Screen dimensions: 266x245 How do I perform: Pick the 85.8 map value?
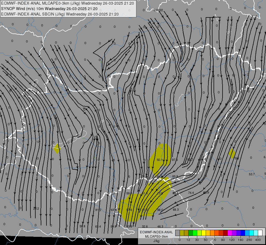click(x=175, y=176)
